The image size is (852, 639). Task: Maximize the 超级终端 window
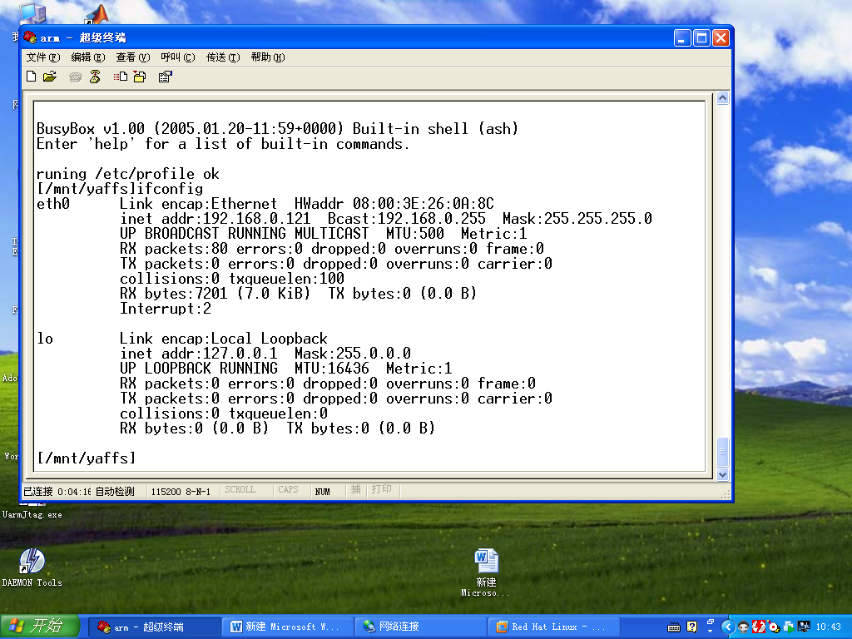click(x=701, y=38)
